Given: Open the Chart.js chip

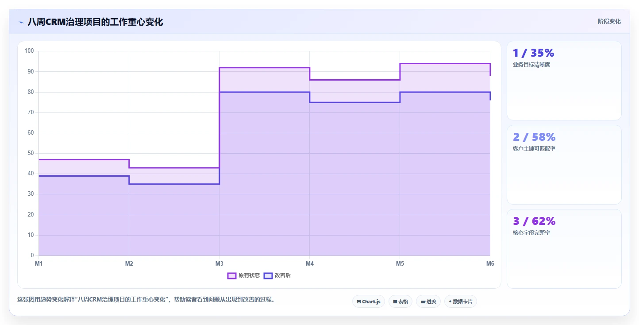Looking at the screenshot, I should pos(369,302).
